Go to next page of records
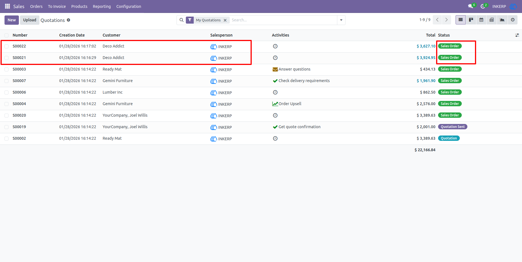 pyautogui.click(x=447, y=20)
